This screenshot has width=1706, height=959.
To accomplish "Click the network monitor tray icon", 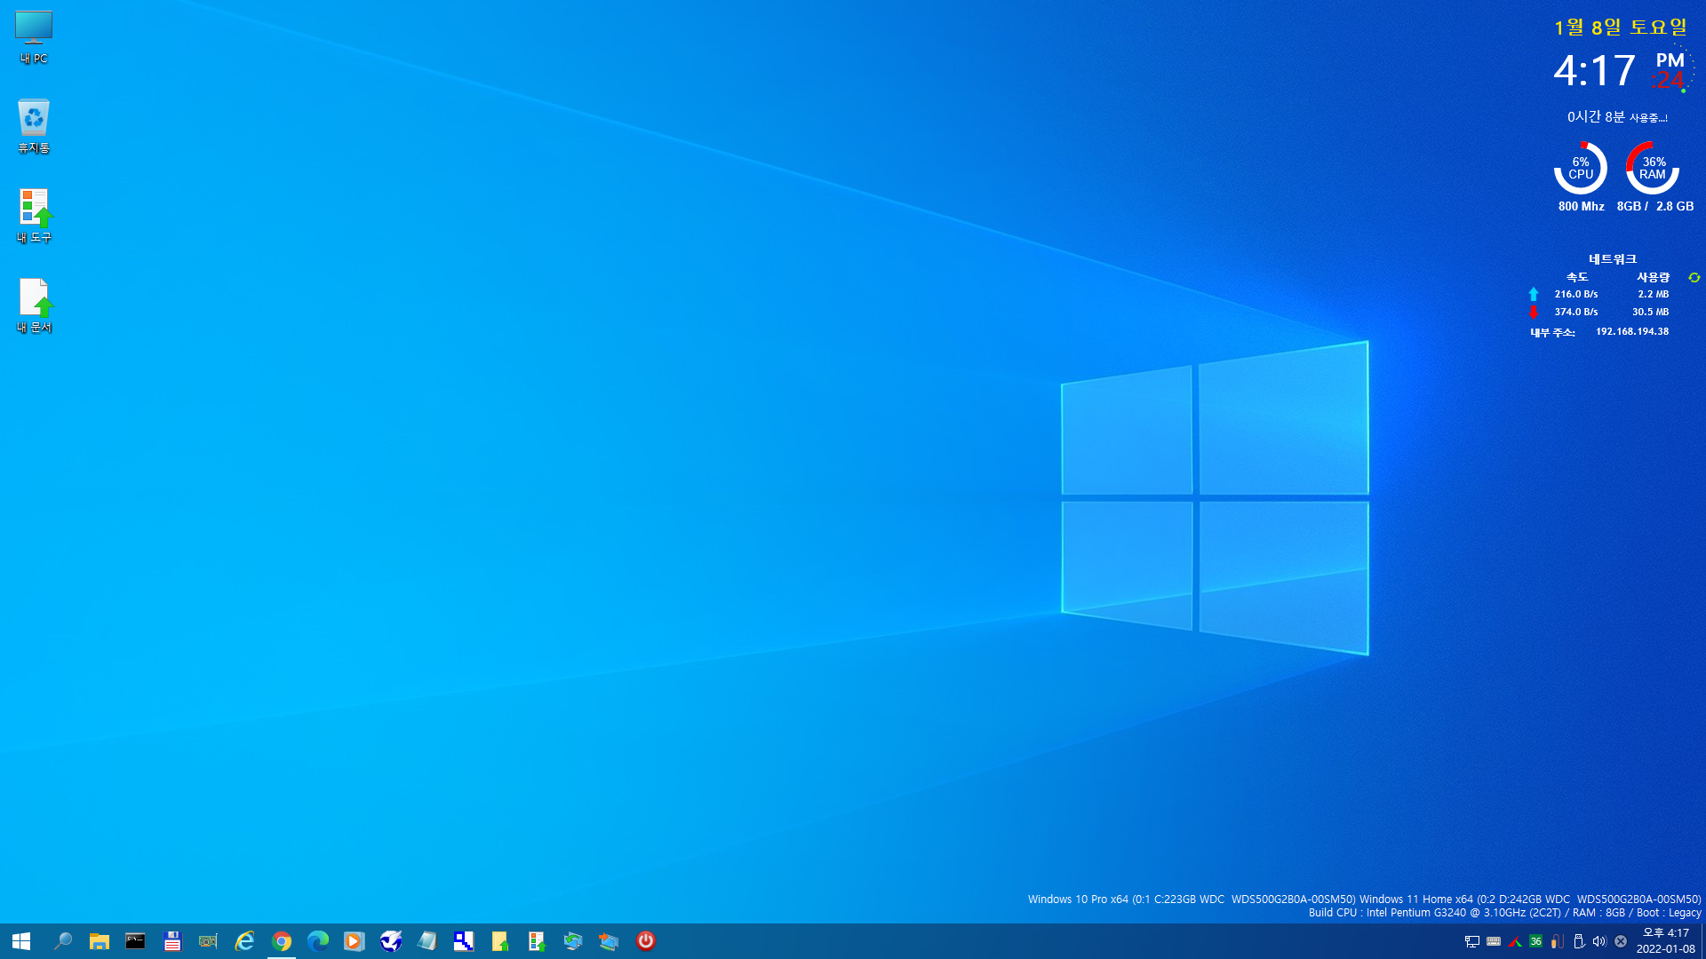I will pyautogui.click(x=1472, y=941).
